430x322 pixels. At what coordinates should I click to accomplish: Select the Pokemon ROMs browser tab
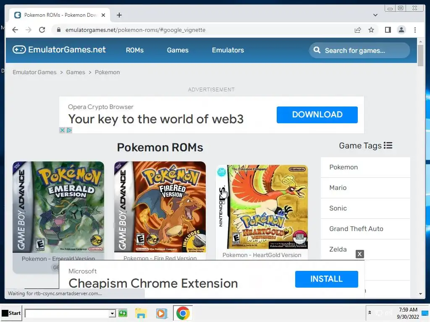pos(60,15)
